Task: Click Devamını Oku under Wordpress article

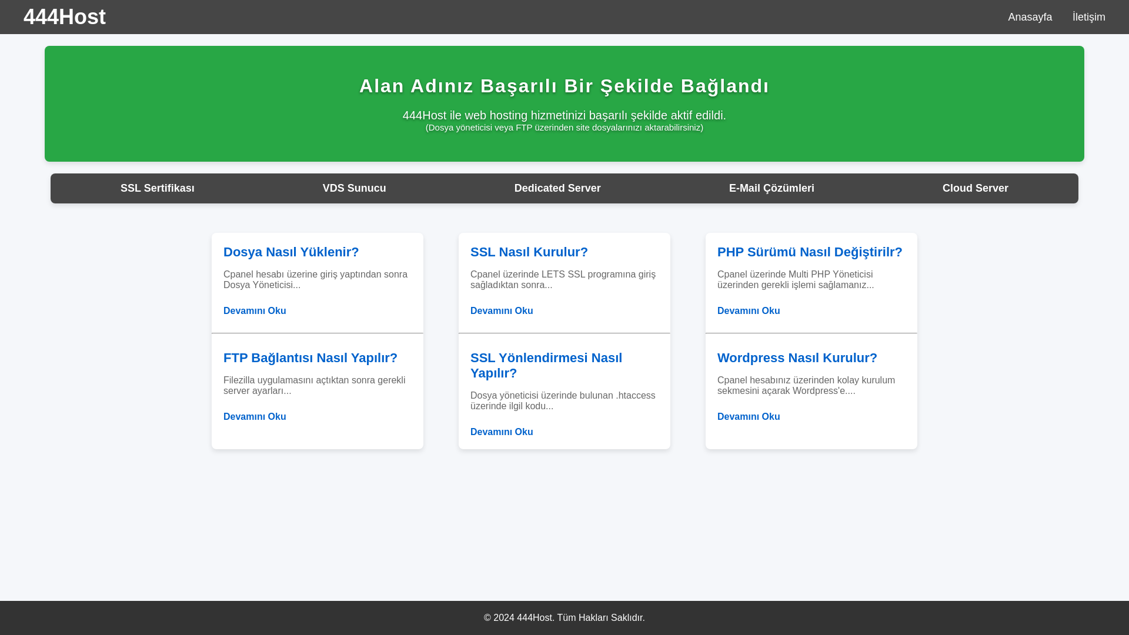Action: pos(749,416)
